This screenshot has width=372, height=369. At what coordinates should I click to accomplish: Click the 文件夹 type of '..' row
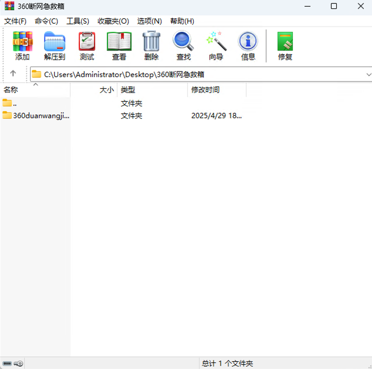tap(131, 103)
